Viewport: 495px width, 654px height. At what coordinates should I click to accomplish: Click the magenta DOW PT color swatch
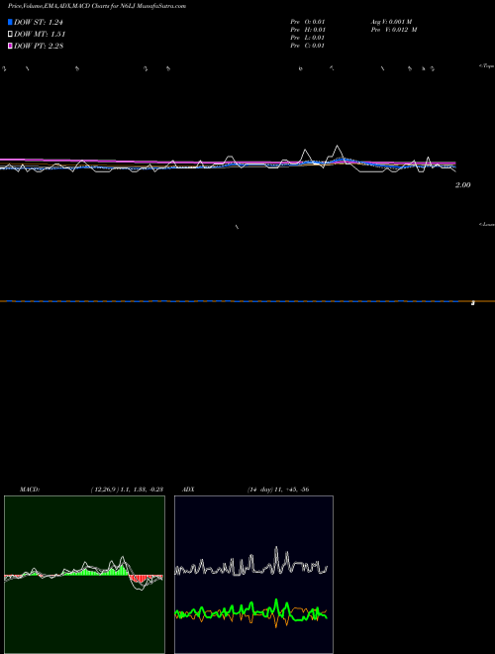[x=10, y=46]
